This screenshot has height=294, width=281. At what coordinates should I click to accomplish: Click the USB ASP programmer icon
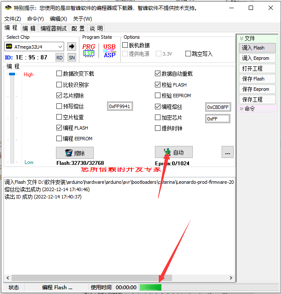click(110, 50)
